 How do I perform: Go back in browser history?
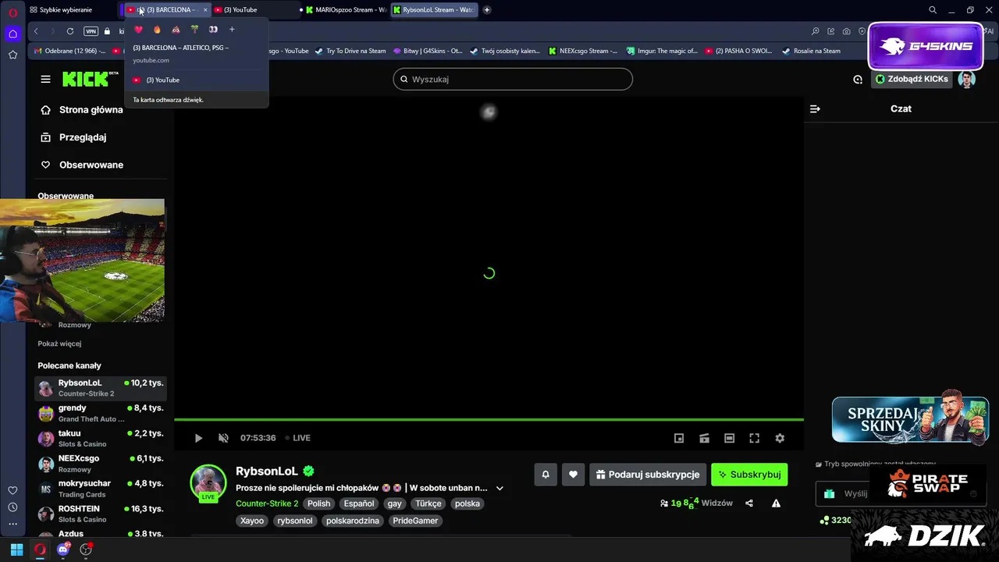pyautogui.click(x=36, y=31)
